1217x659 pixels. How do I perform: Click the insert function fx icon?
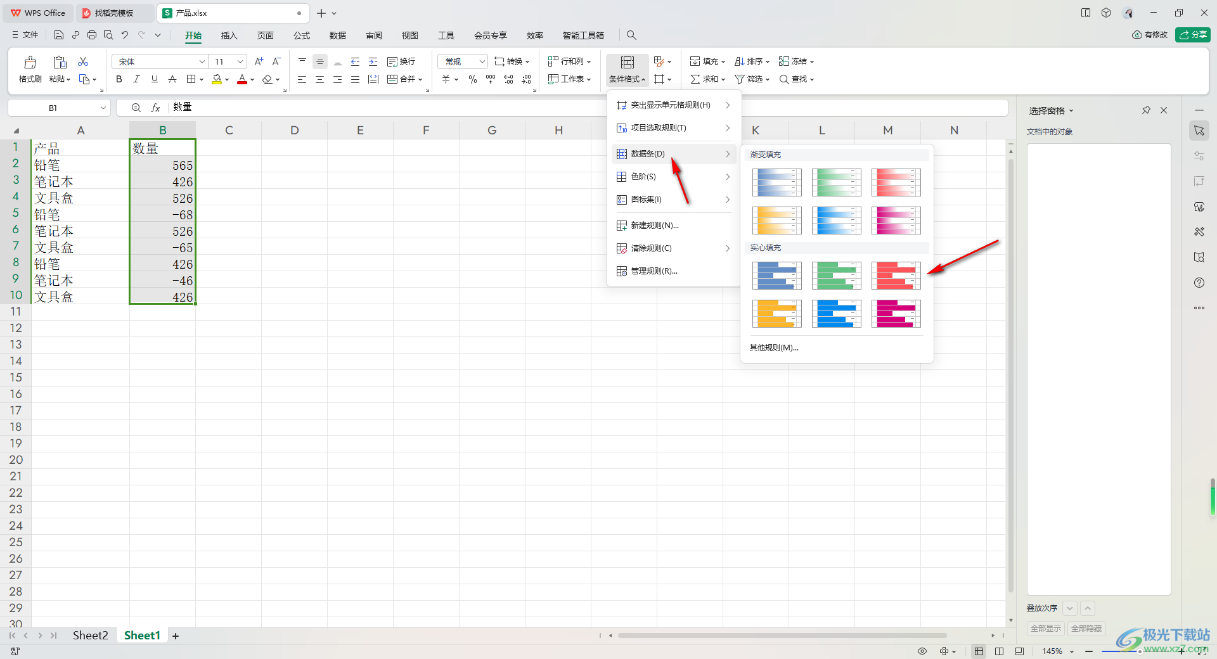(x=155, y=108)
